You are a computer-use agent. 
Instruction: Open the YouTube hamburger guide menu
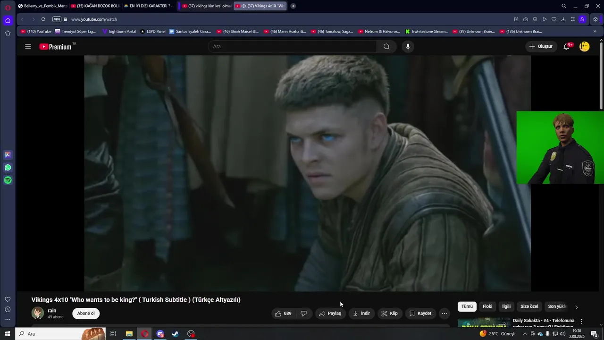28,46
